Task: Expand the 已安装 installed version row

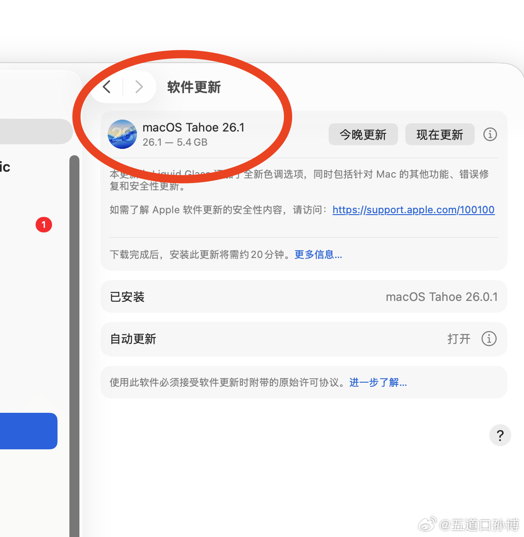Action: [x=304, y=296]
